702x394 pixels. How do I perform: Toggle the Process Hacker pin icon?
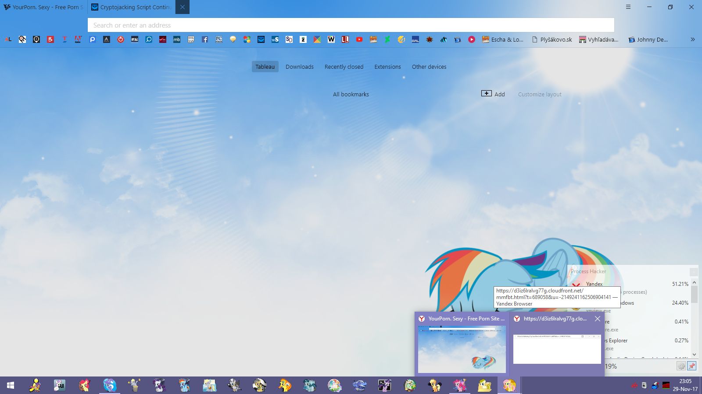coord(692,366)
